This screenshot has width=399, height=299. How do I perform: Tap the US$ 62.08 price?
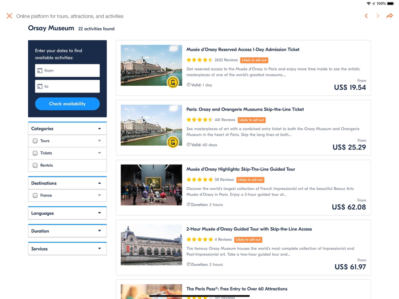(349, 207)
